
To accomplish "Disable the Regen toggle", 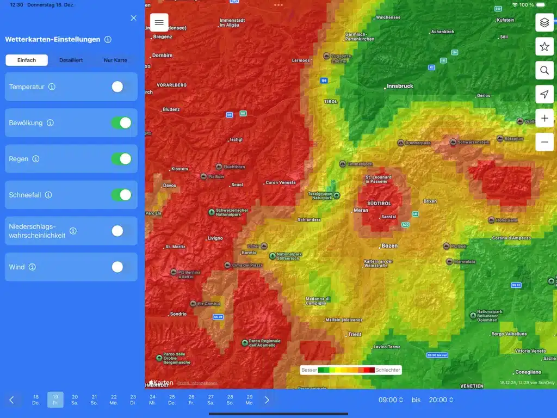I will [x=121, y=159].
